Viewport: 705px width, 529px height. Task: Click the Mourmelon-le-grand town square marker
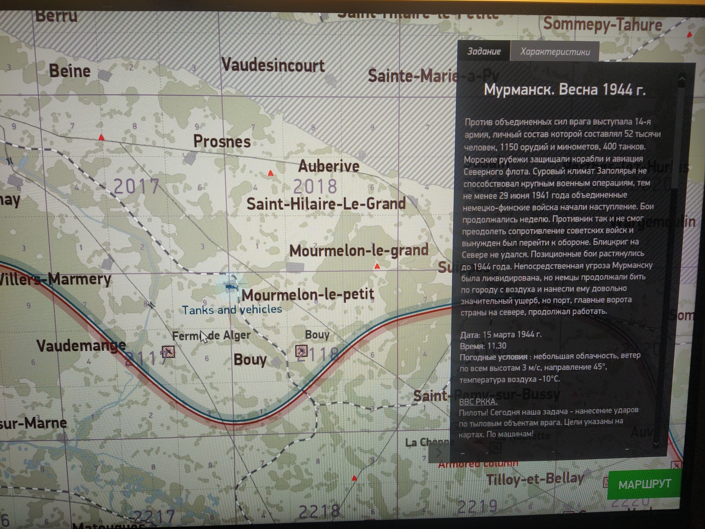coord(295,267)
